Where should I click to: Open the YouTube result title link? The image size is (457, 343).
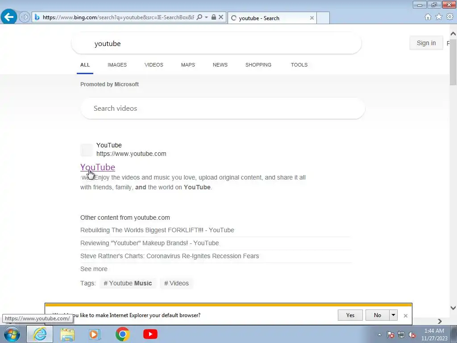(98, 167)
